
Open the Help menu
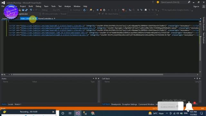point(85,6)
